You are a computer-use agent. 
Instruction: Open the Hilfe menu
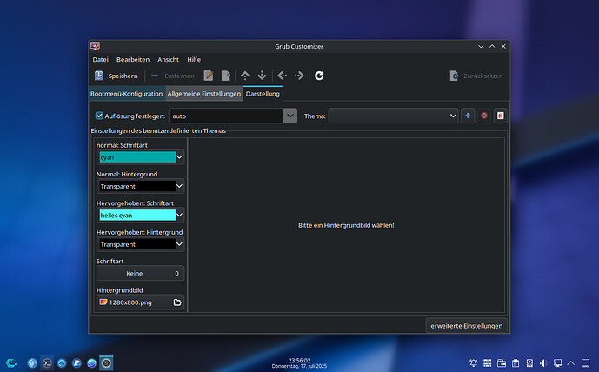pyautogui.click(x=194, y=60)
